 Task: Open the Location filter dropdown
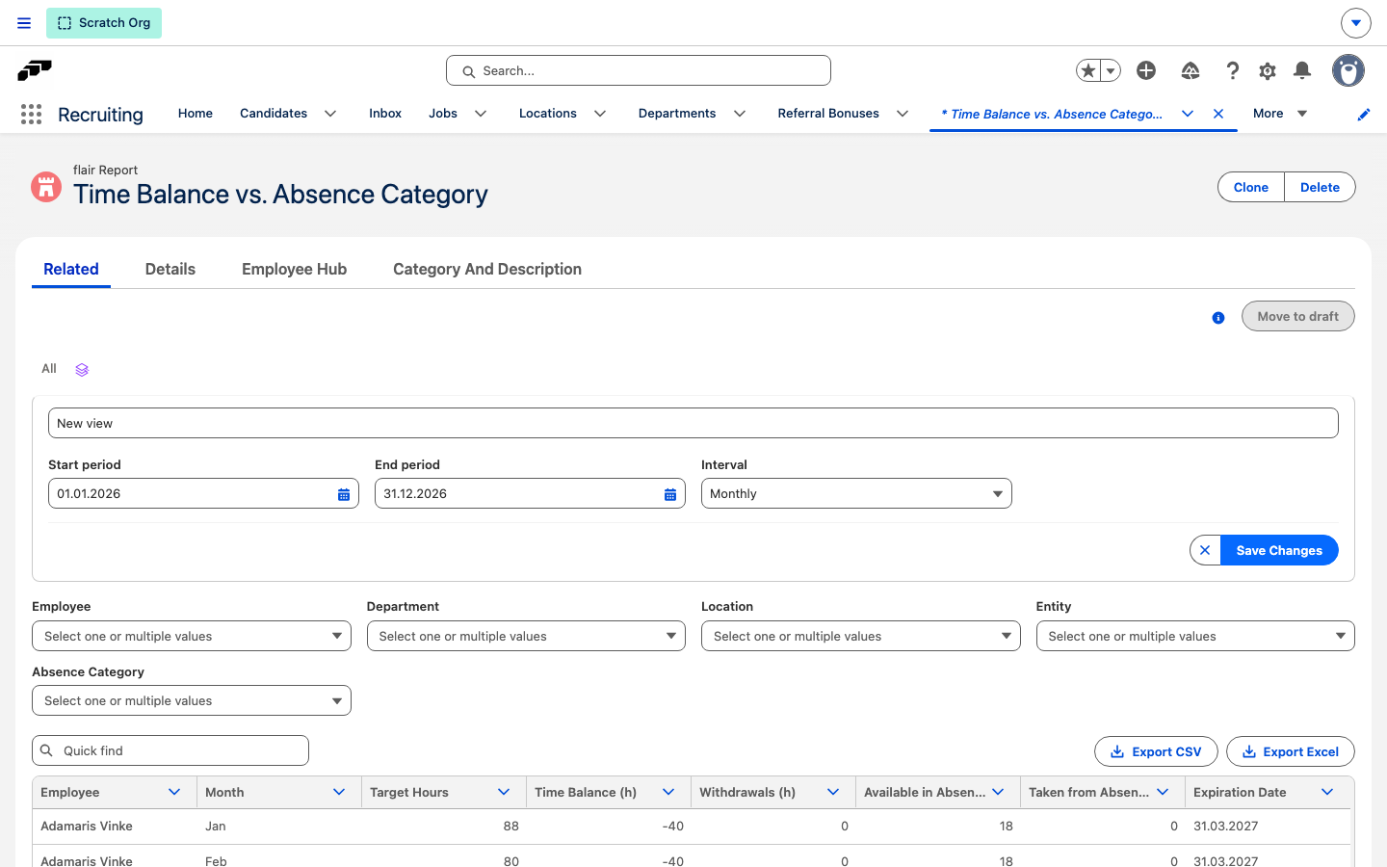861,636
